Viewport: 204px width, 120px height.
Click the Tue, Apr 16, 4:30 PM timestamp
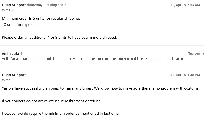(184, 75)
